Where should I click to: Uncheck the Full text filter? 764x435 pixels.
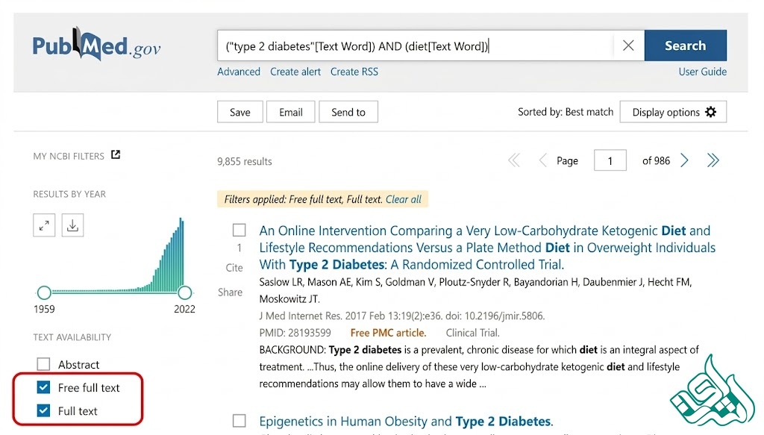tap(43, 410)
